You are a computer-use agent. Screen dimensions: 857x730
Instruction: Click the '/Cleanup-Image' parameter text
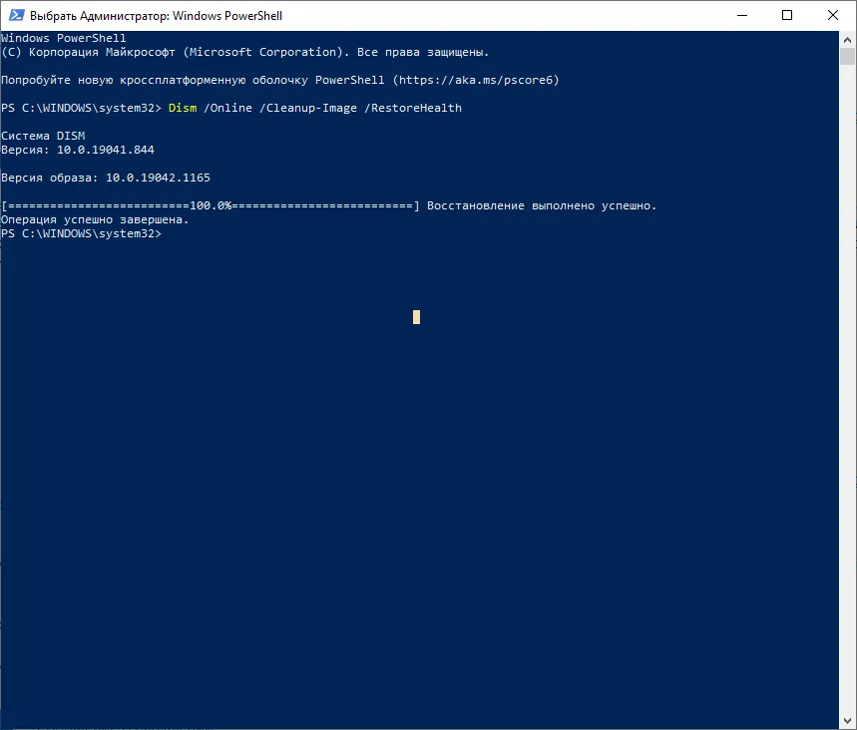click(308, 108)
